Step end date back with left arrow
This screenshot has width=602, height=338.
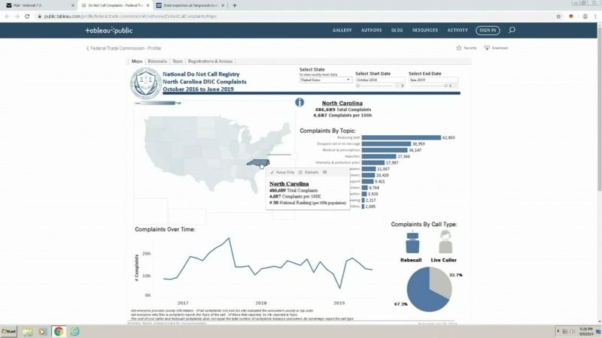tap(451, 86)
